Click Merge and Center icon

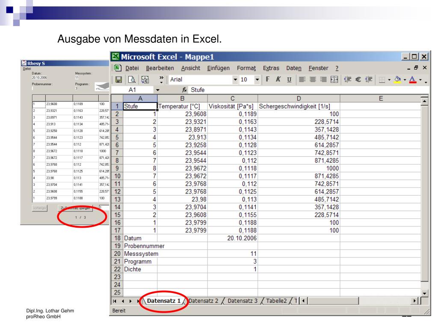pyautogui.click(x=334, y=79)
